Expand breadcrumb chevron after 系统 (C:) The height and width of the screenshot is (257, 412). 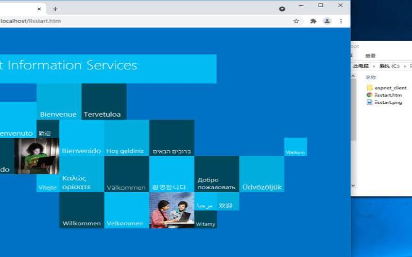[x=405, y=66]
